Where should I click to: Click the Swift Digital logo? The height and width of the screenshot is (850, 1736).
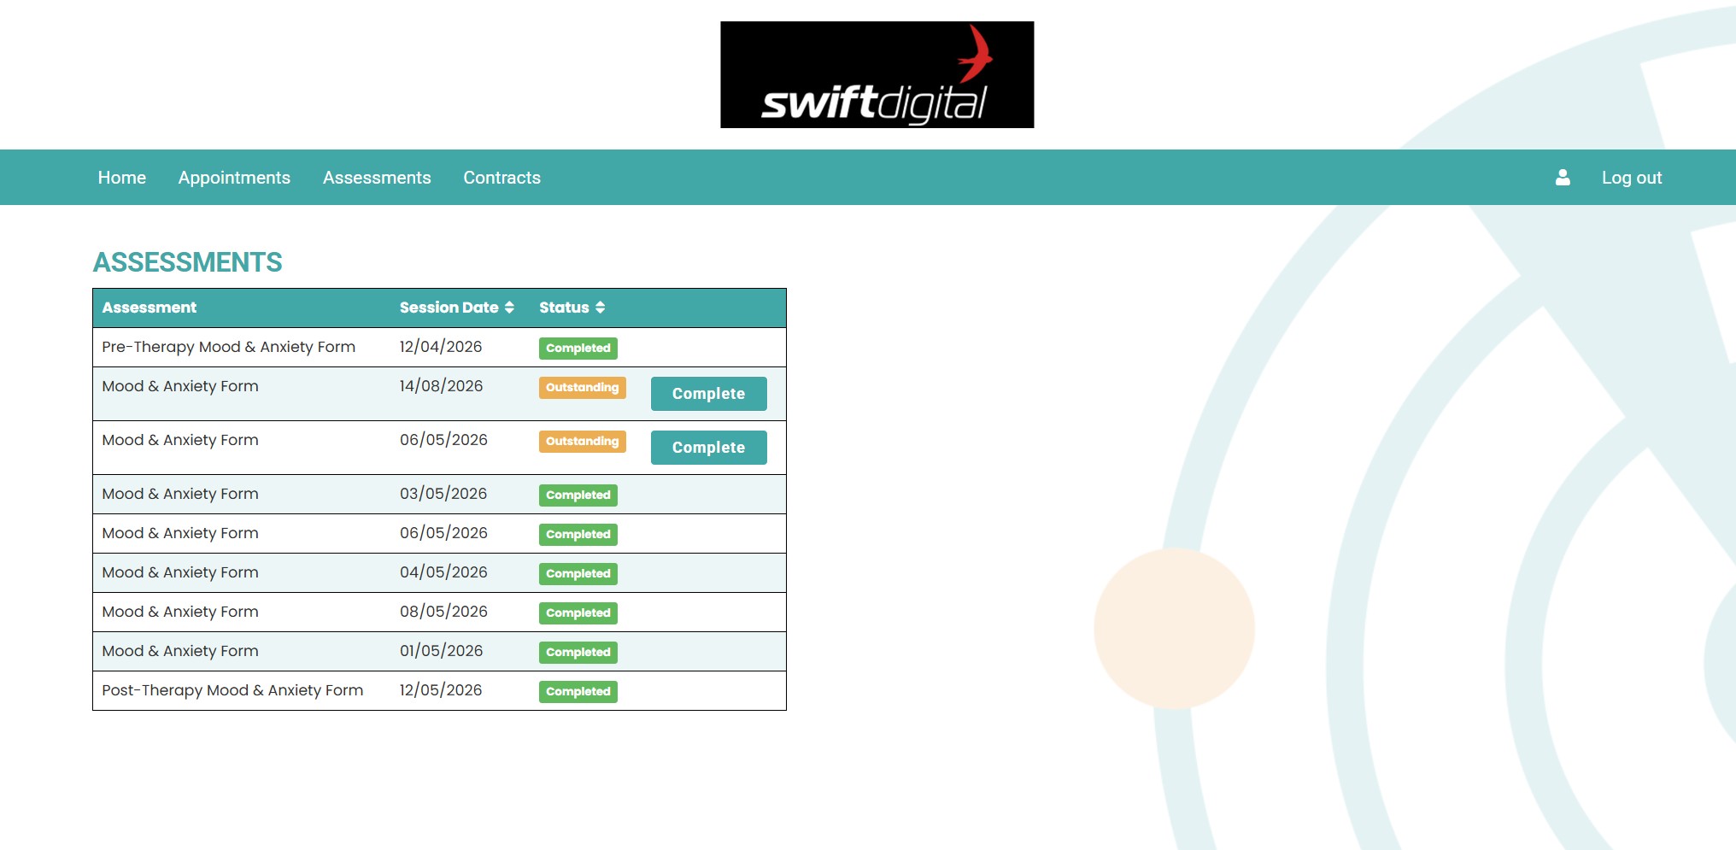[877, 75]
